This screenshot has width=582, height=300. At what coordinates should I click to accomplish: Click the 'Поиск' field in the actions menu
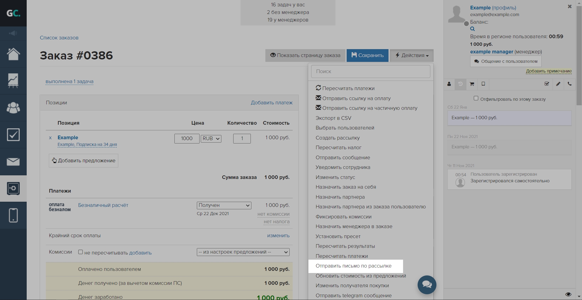coord(370,72)
